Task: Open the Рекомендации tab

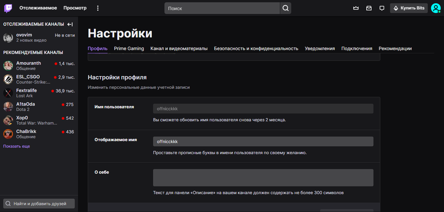Action: pyautogui.click(x=395, y=48)
